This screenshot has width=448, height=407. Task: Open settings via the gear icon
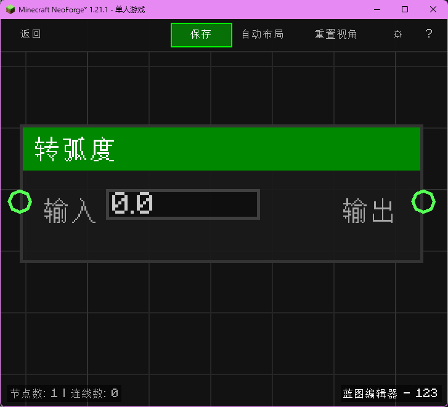[397, 34]
